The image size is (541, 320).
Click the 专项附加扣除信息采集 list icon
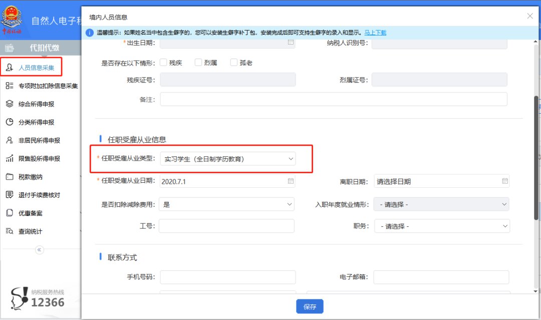pyautogui.click(x=10, y=86)
